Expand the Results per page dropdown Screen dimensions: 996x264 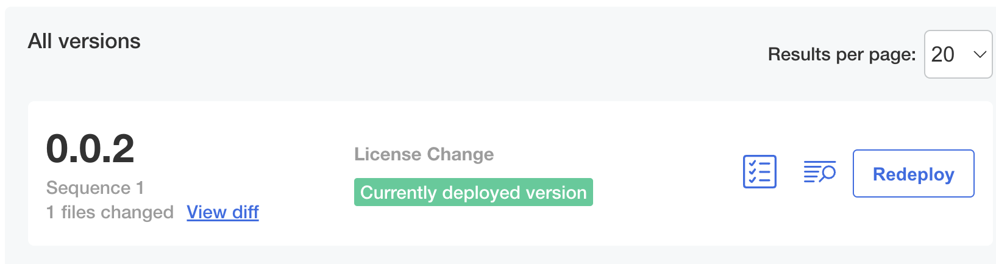tap(958, 54)
